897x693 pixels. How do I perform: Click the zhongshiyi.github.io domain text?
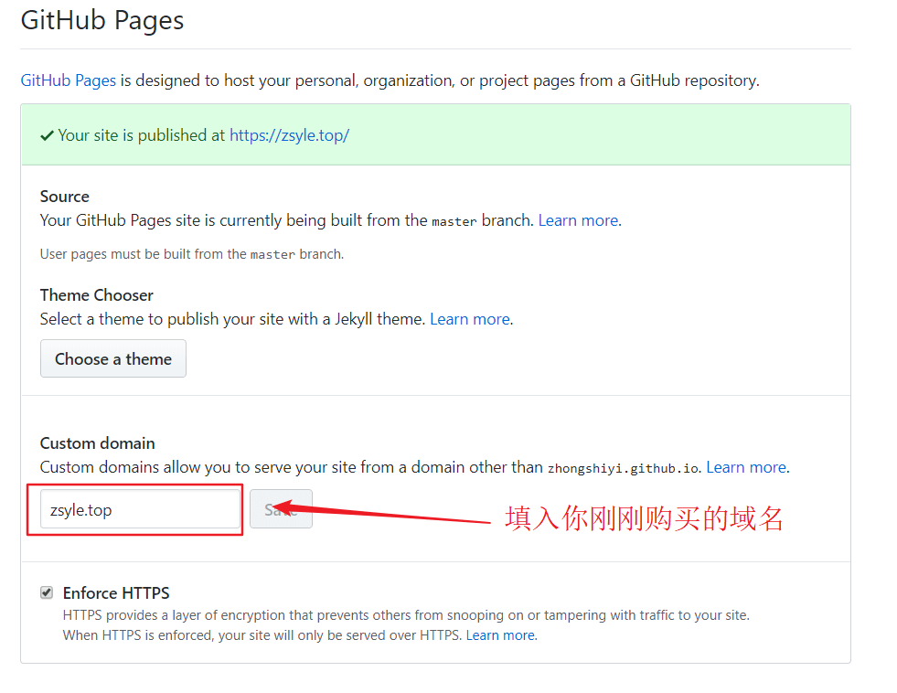(x=624, y=468)
